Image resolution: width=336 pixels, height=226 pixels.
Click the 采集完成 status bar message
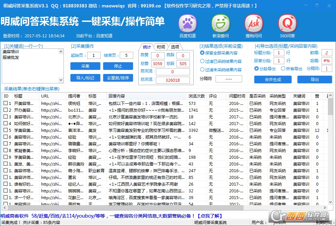31,222
